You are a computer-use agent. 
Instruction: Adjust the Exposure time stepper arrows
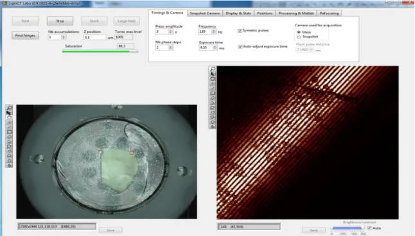(215, 47)
